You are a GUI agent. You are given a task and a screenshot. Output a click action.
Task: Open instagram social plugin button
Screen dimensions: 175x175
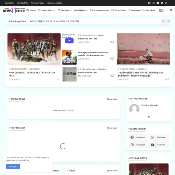point(139,145)
